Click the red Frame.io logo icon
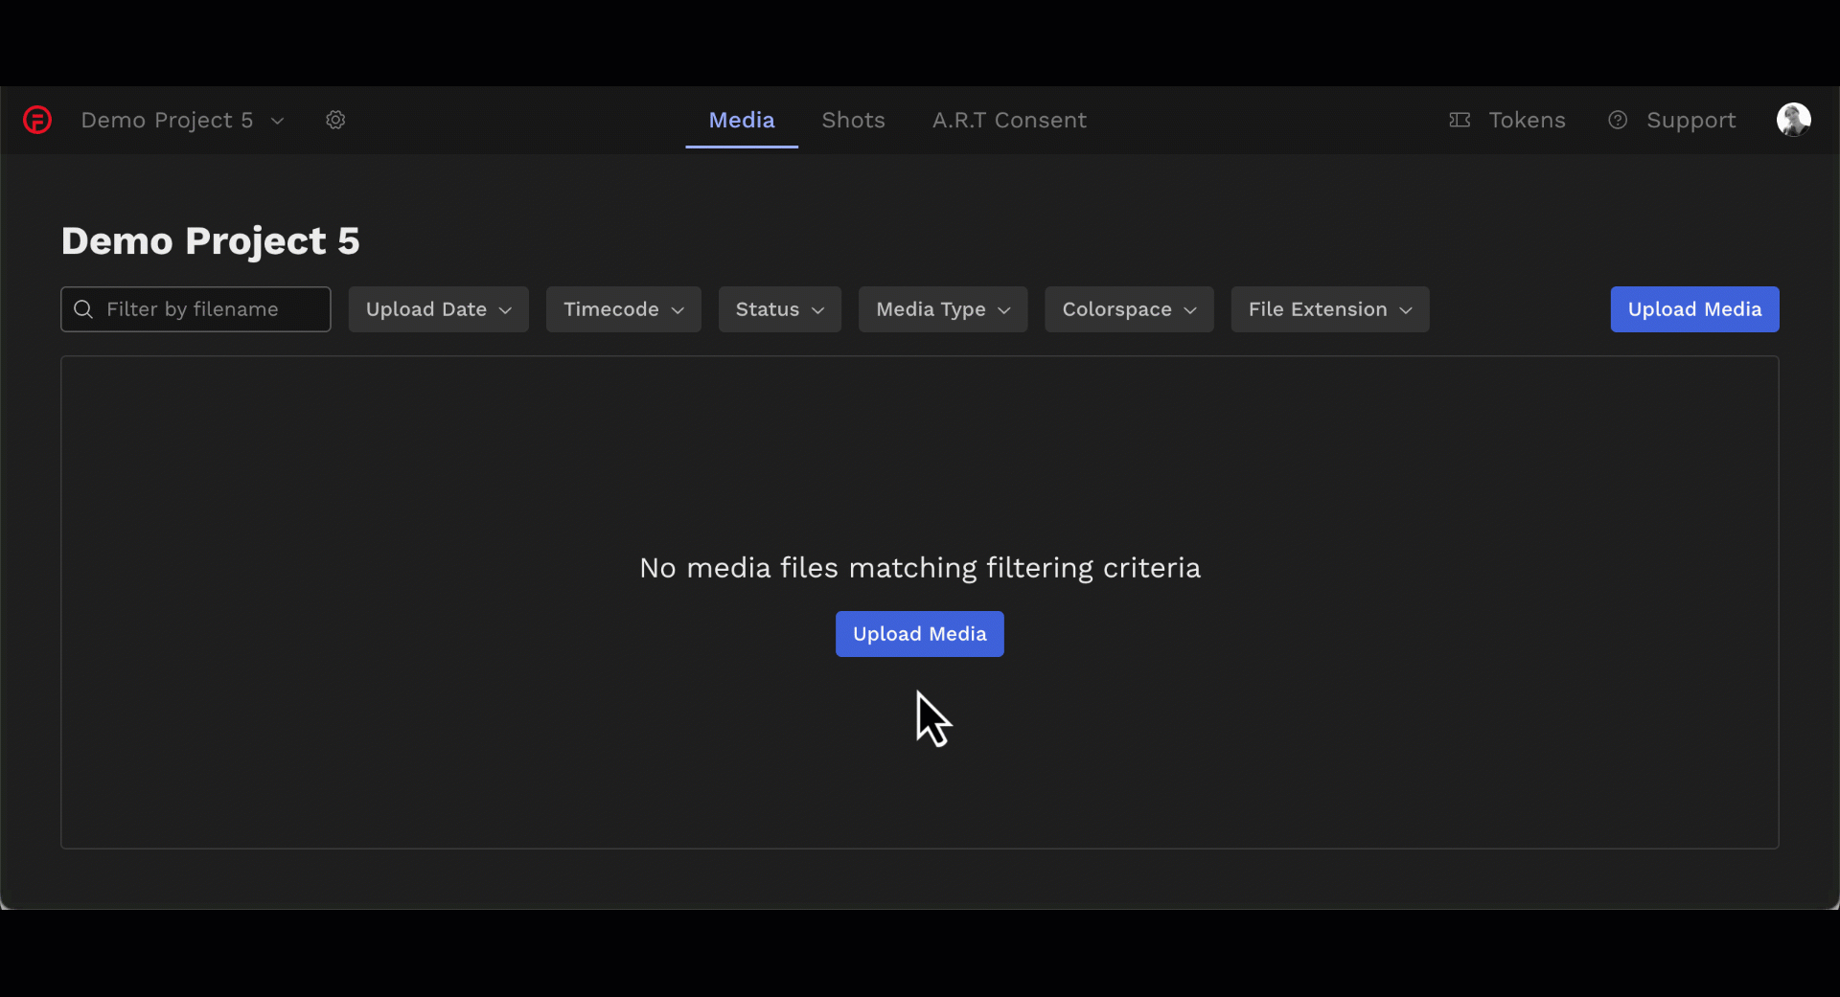Screen dimensions: 1840x997 36,120
